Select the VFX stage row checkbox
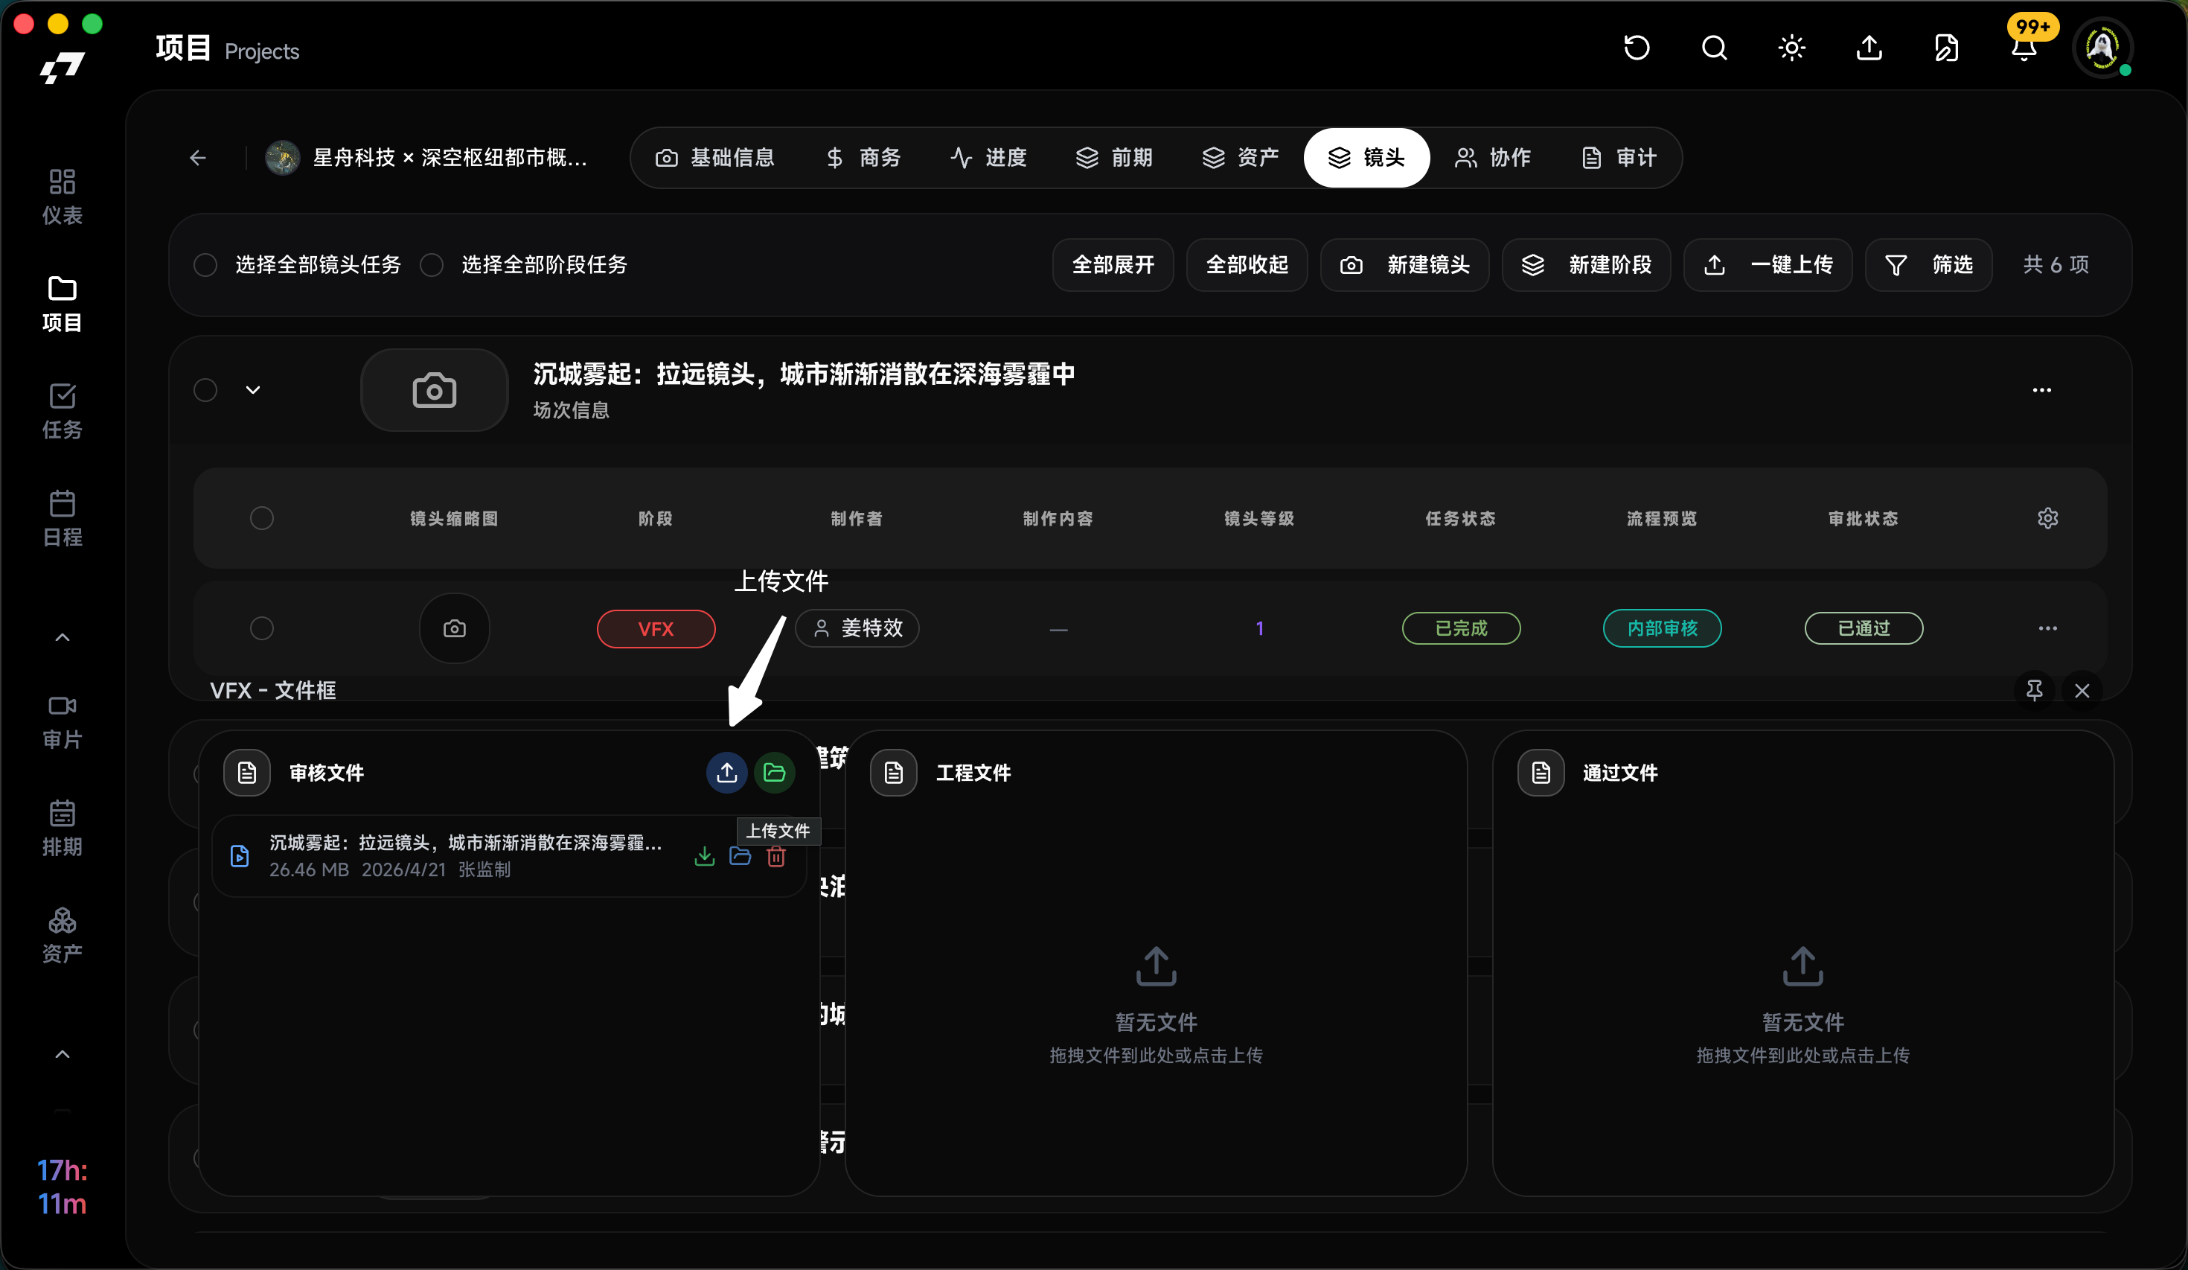 261,628
